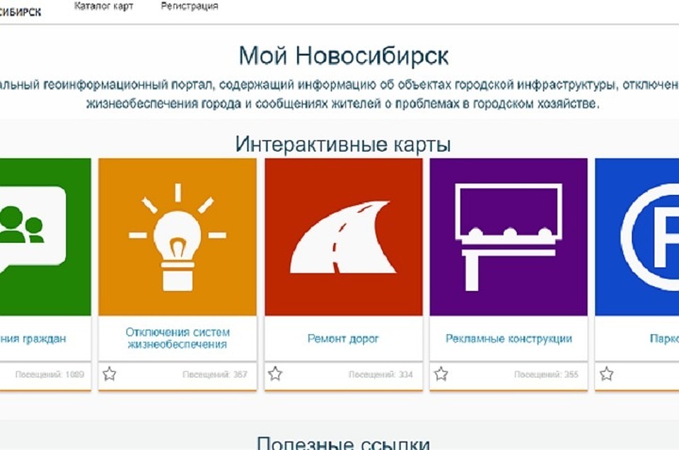Click the purple billboard advertising tile
This screenshot has width=679, height=450.
click(509, 237)
